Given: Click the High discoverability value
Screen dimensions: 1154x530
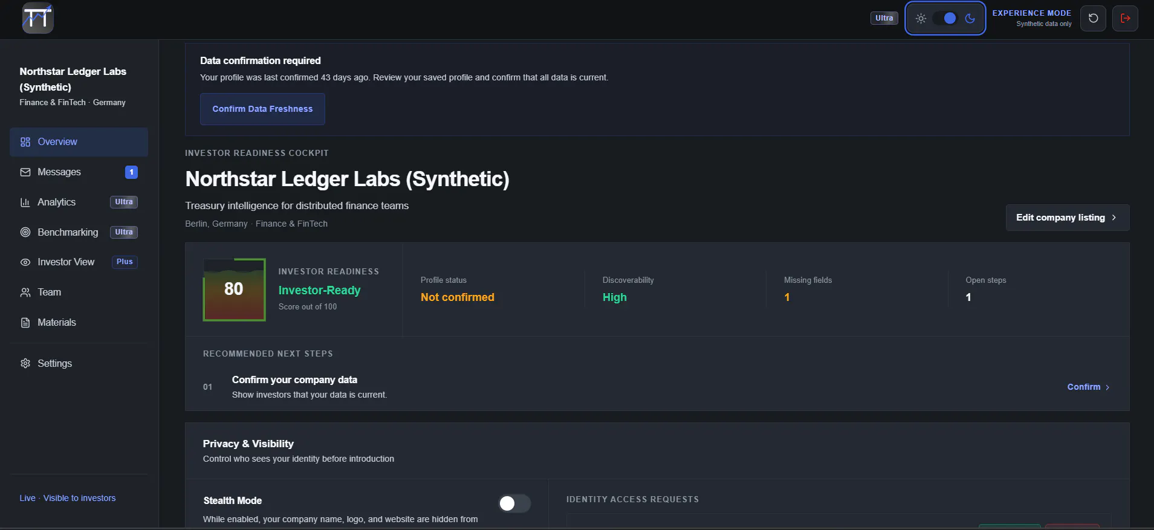Looking at the screenshot, I should [x=614, y=297].
